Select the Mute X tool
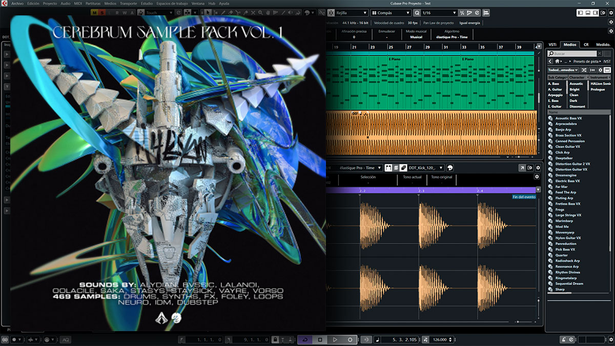 (253, 12)
